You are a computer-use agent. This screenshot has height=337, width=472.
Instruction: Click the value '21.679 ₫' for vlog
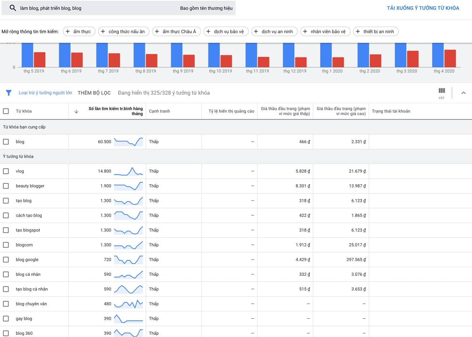point(357,171)
